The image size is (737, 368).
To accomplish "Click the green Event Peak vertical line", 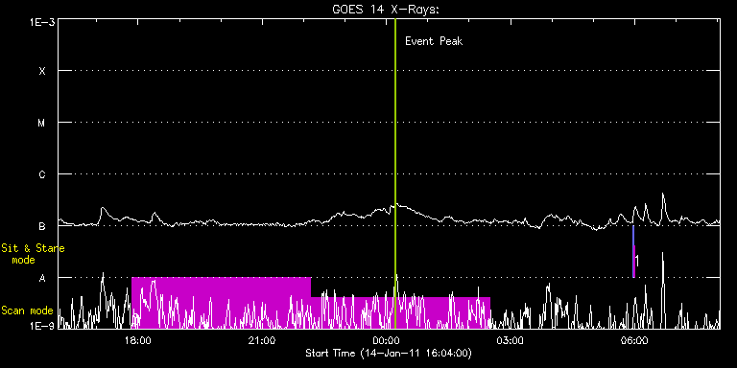I will click(x=395, y=173).
